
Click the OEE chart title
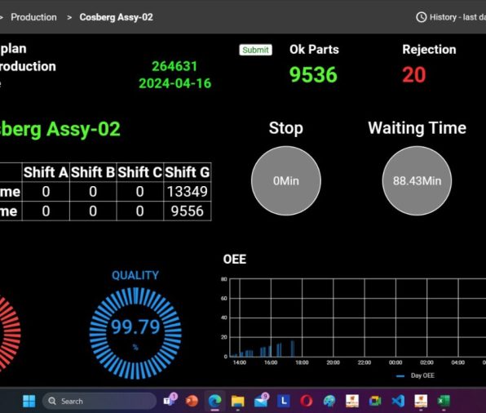click(235, 260)
